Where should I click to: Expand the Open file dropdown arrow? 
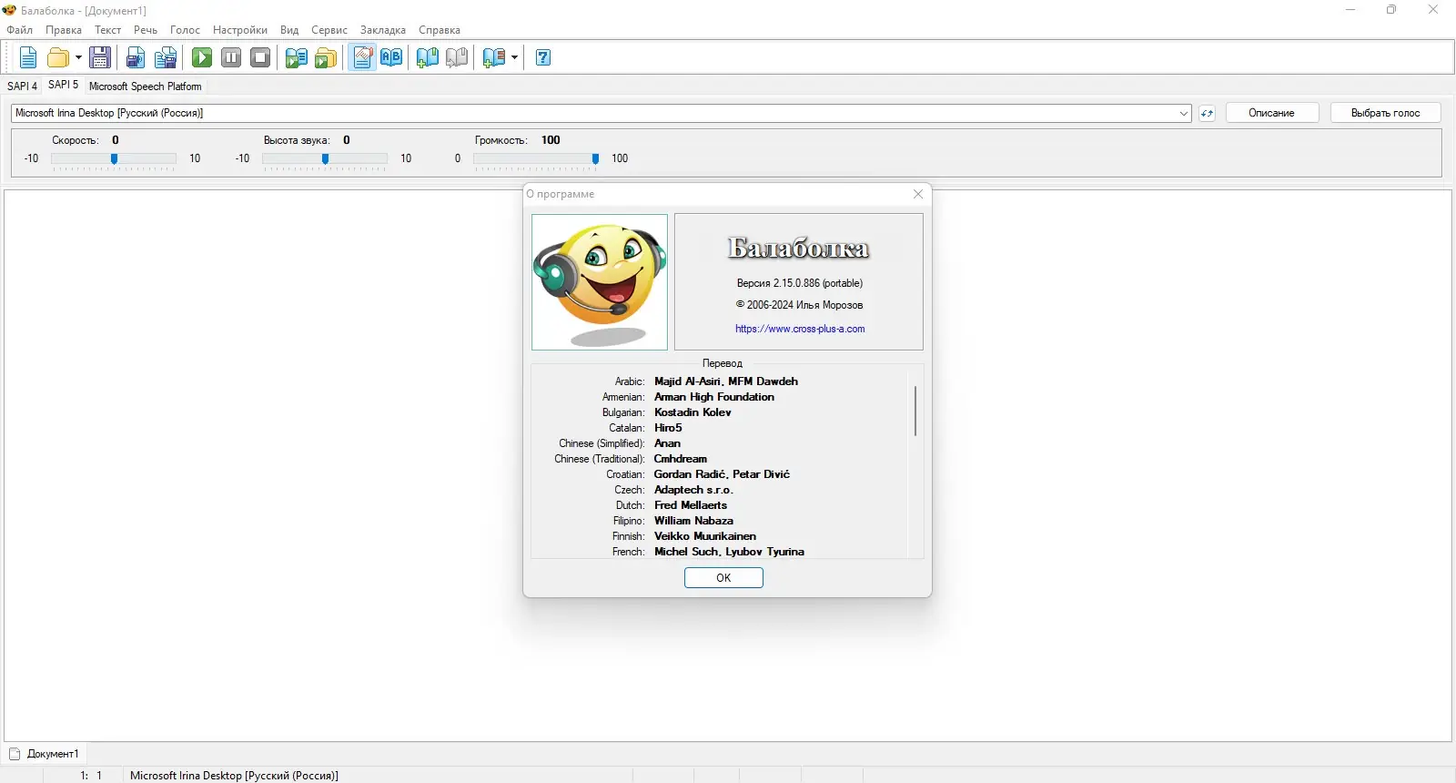click(78, 57)
